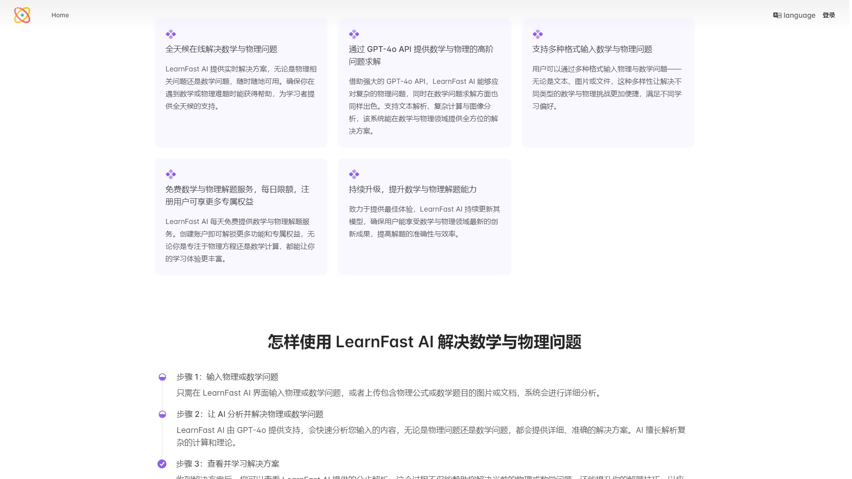Click the diamond icon on the 支持多种格式输入 card
The width and height of the screenshot is (852, 479).
coord(537,34)
